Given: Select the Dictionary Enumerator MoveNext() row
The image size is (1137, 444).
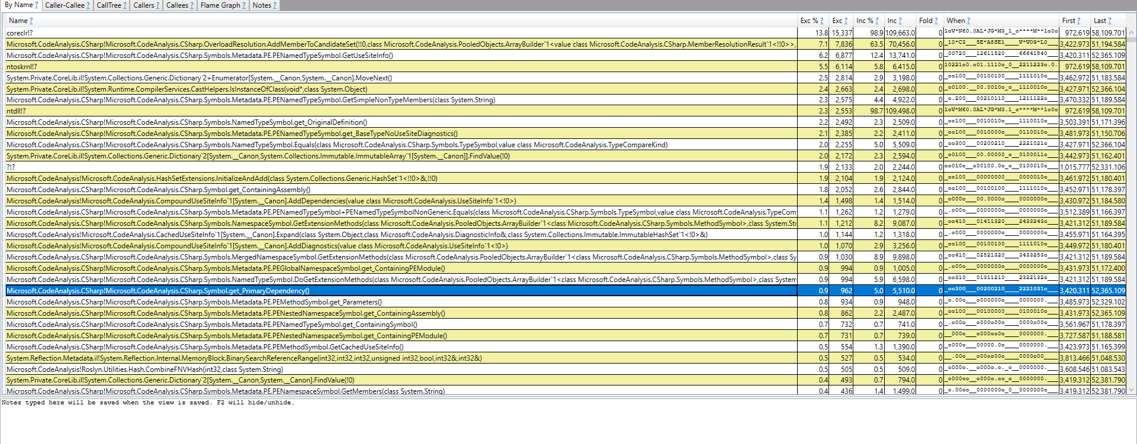Looking at the screenshot, I should click(x=566, y=78).
